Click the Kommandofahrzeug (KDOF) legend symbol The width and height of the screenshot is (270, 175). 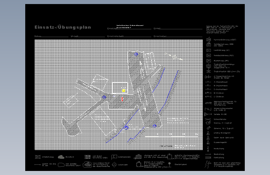(209, 39)
